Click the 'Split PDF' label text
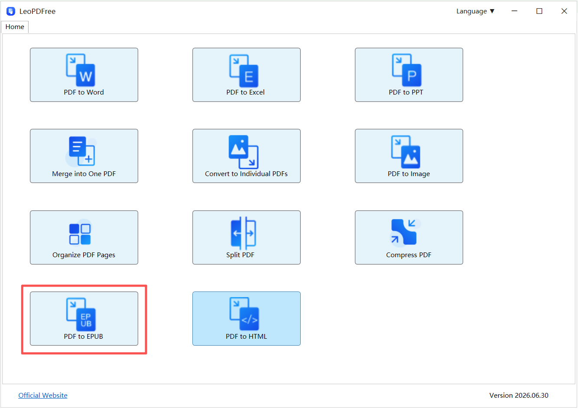The width and height of the screenshot is (578, 409). 240,255
